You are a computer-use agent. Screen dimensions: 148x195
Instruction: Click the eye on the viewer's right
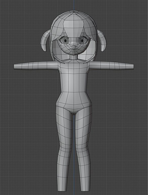[x=82, y=40]
